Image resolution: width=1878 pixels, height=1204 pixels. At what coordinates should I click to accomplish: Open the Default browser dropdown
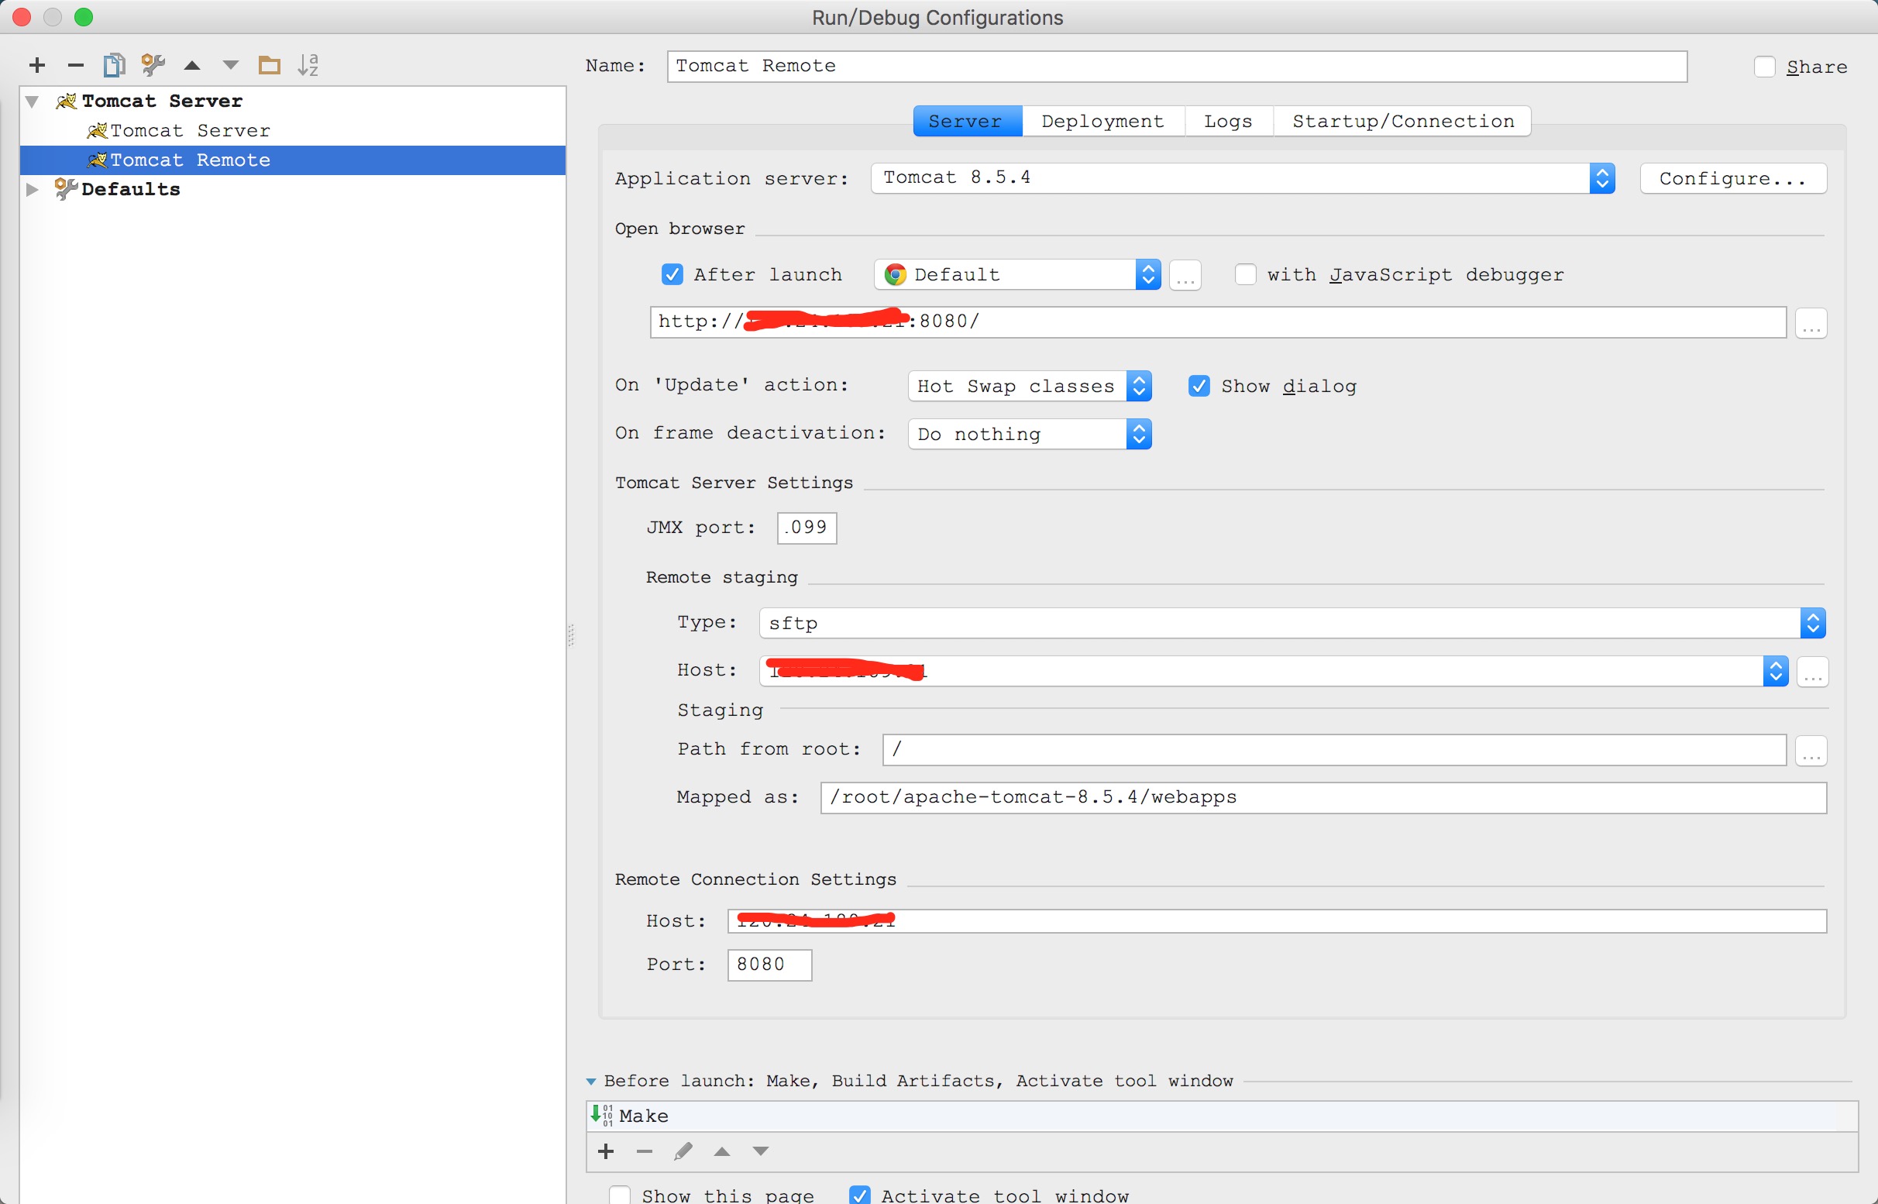(x=1017, y=274)
